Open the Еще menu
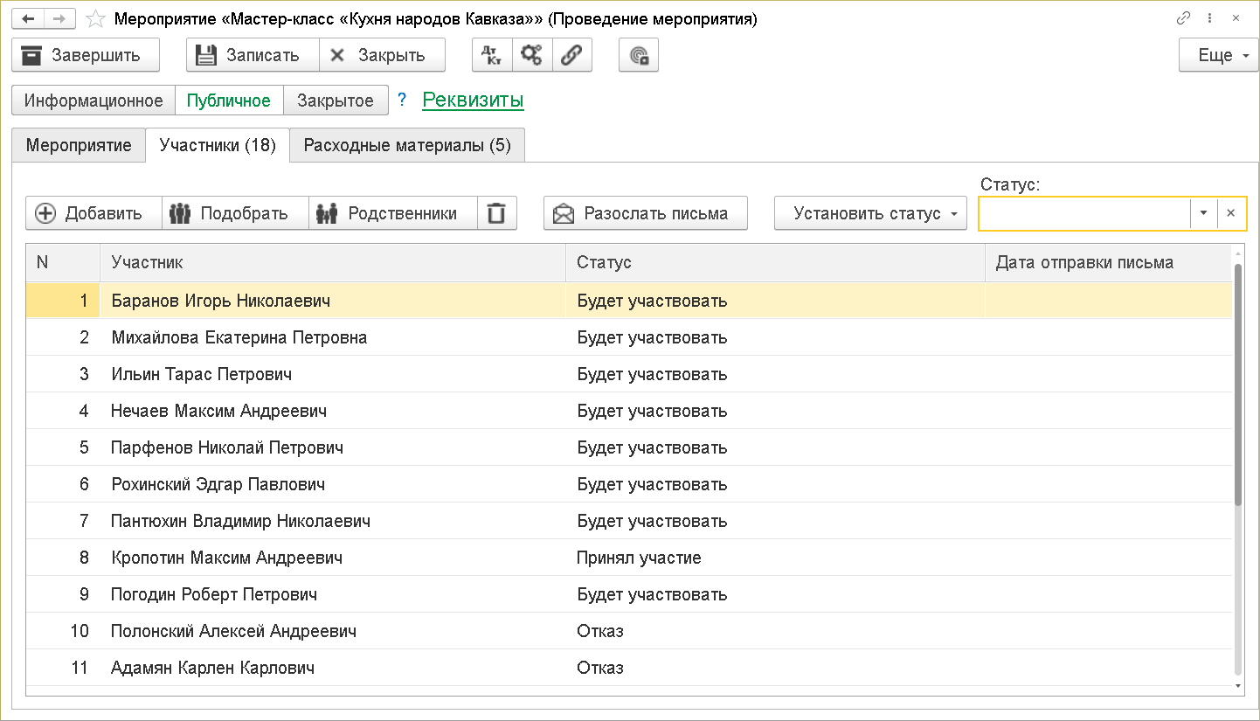The width and height of the screenshot is (1260, 721). click(x=1218, y=55)
